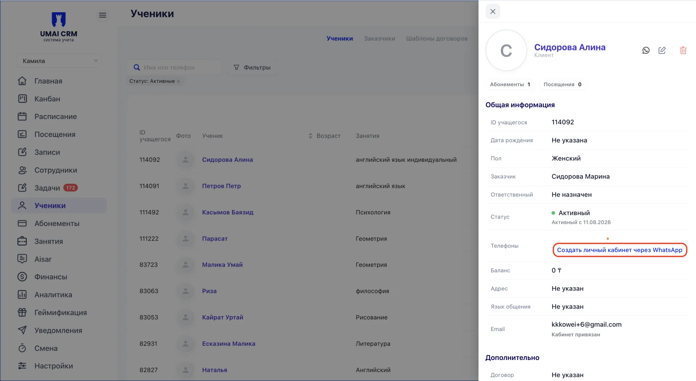Open student link Наталья
Image resolution: width=696 pixels, height=381 pixels.
point(215,370)
